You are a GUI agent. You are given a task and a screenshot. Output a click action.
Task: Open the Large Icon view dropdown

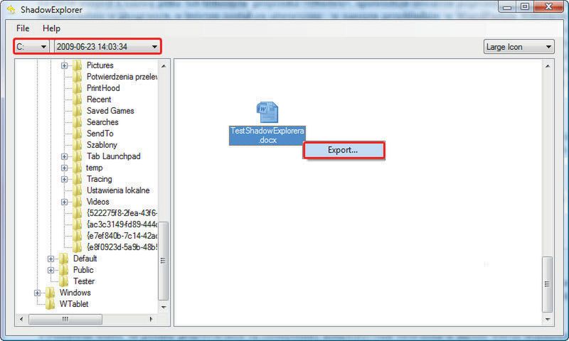click(519, 47)
